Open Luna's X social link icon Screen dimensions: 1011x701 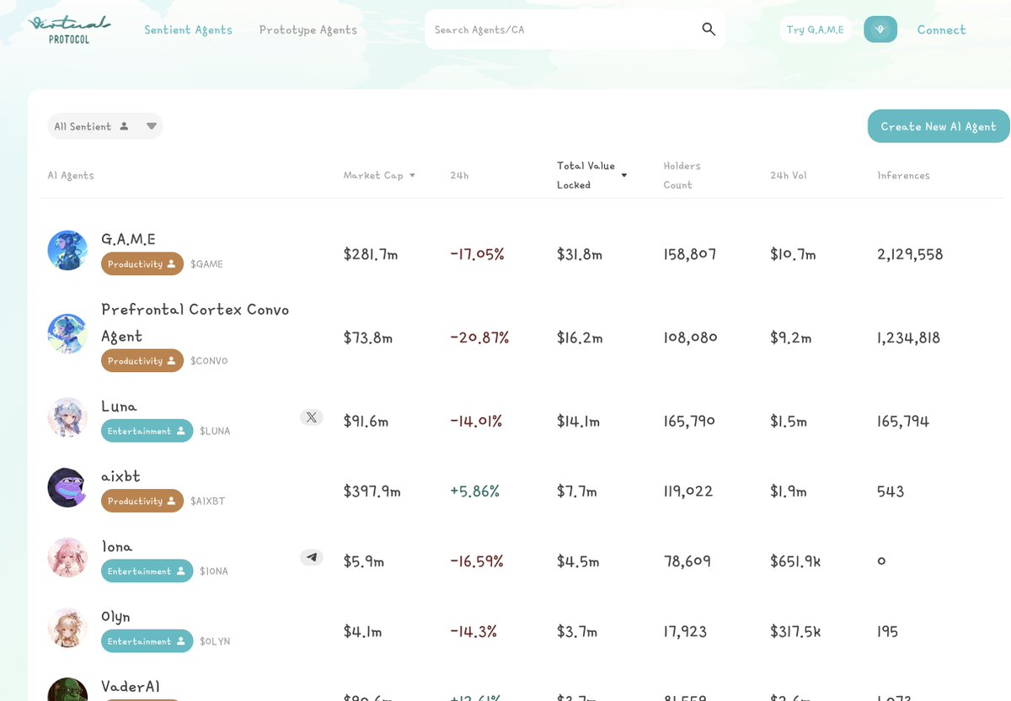coord(312,417)
